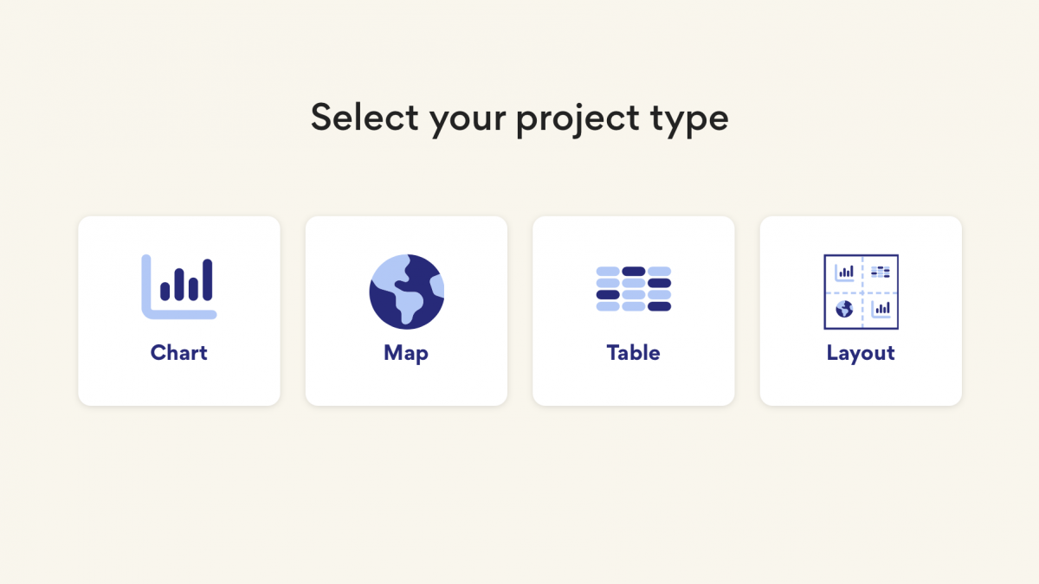The image size is (1039, 584).
Task: Click the tallest bar in Chart icon
Action: tap(208, 279)
